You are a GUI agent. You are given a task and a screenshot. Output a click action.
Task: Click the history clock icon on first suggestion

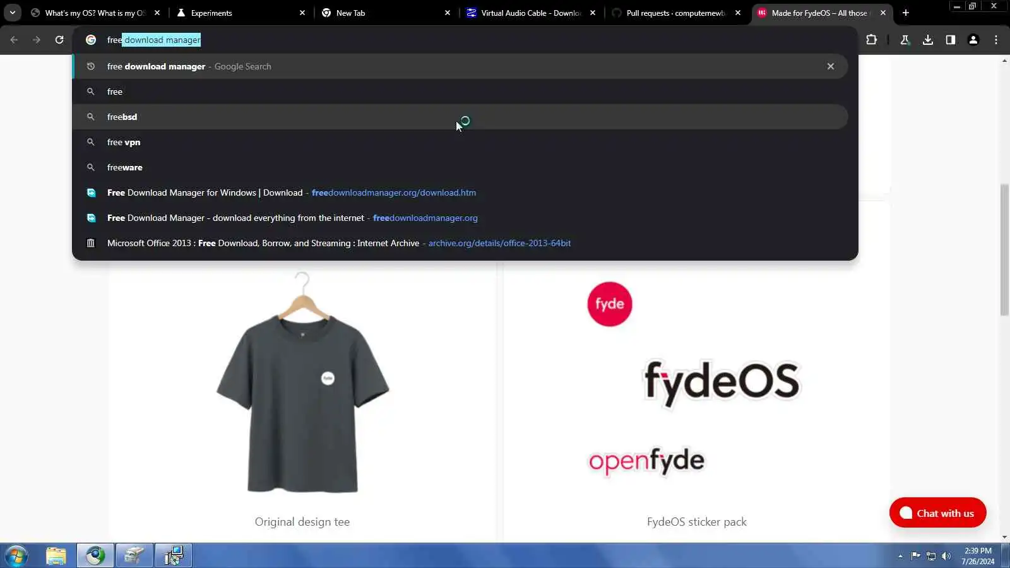point(91,66)
